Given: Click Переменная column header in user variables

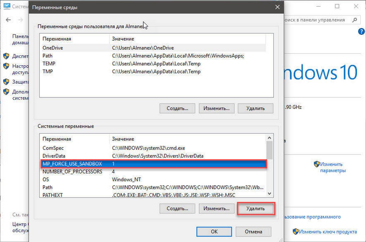Looking at the screenshot, I should 75,39.
